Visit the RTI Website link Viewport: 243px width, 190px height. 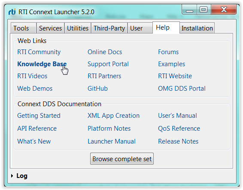(175, 76)
